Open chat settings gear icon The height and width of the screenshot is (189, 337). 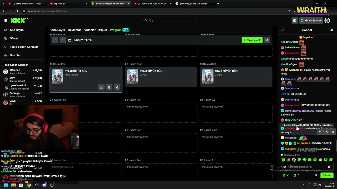316,175
